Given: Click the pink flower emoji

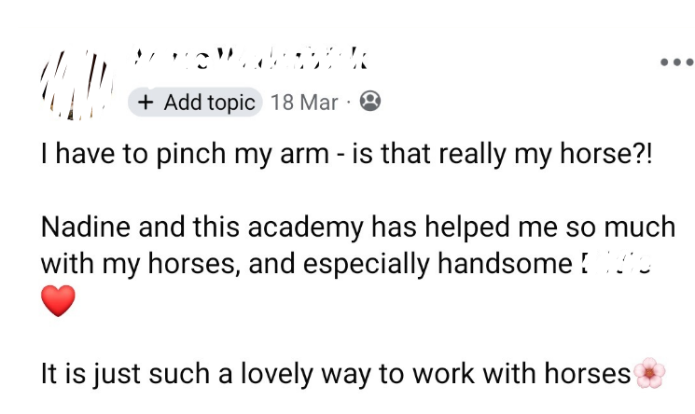Looking at the screenshot, I should tap(649, 374).
